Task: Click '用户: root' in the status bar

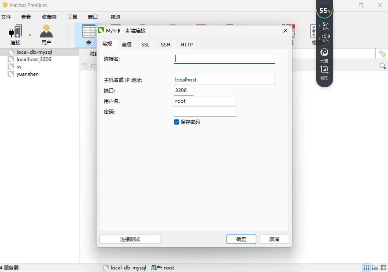Action: tap(163, 267)
